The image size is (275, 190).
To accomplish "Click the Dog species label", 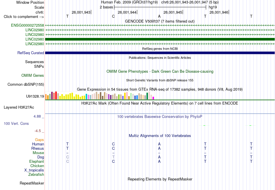I will tap(41, 157).
